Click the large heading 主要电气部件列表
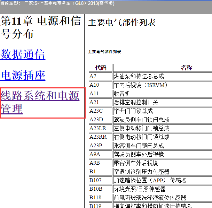Image resolution: width=212 pixels, height=208 pixels. click(x=122, y=22)
